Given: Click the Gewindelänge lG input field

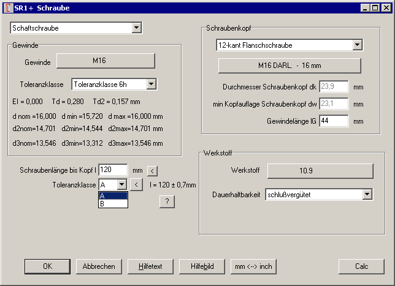Looking at the screenshot, I should click(334, 121).
